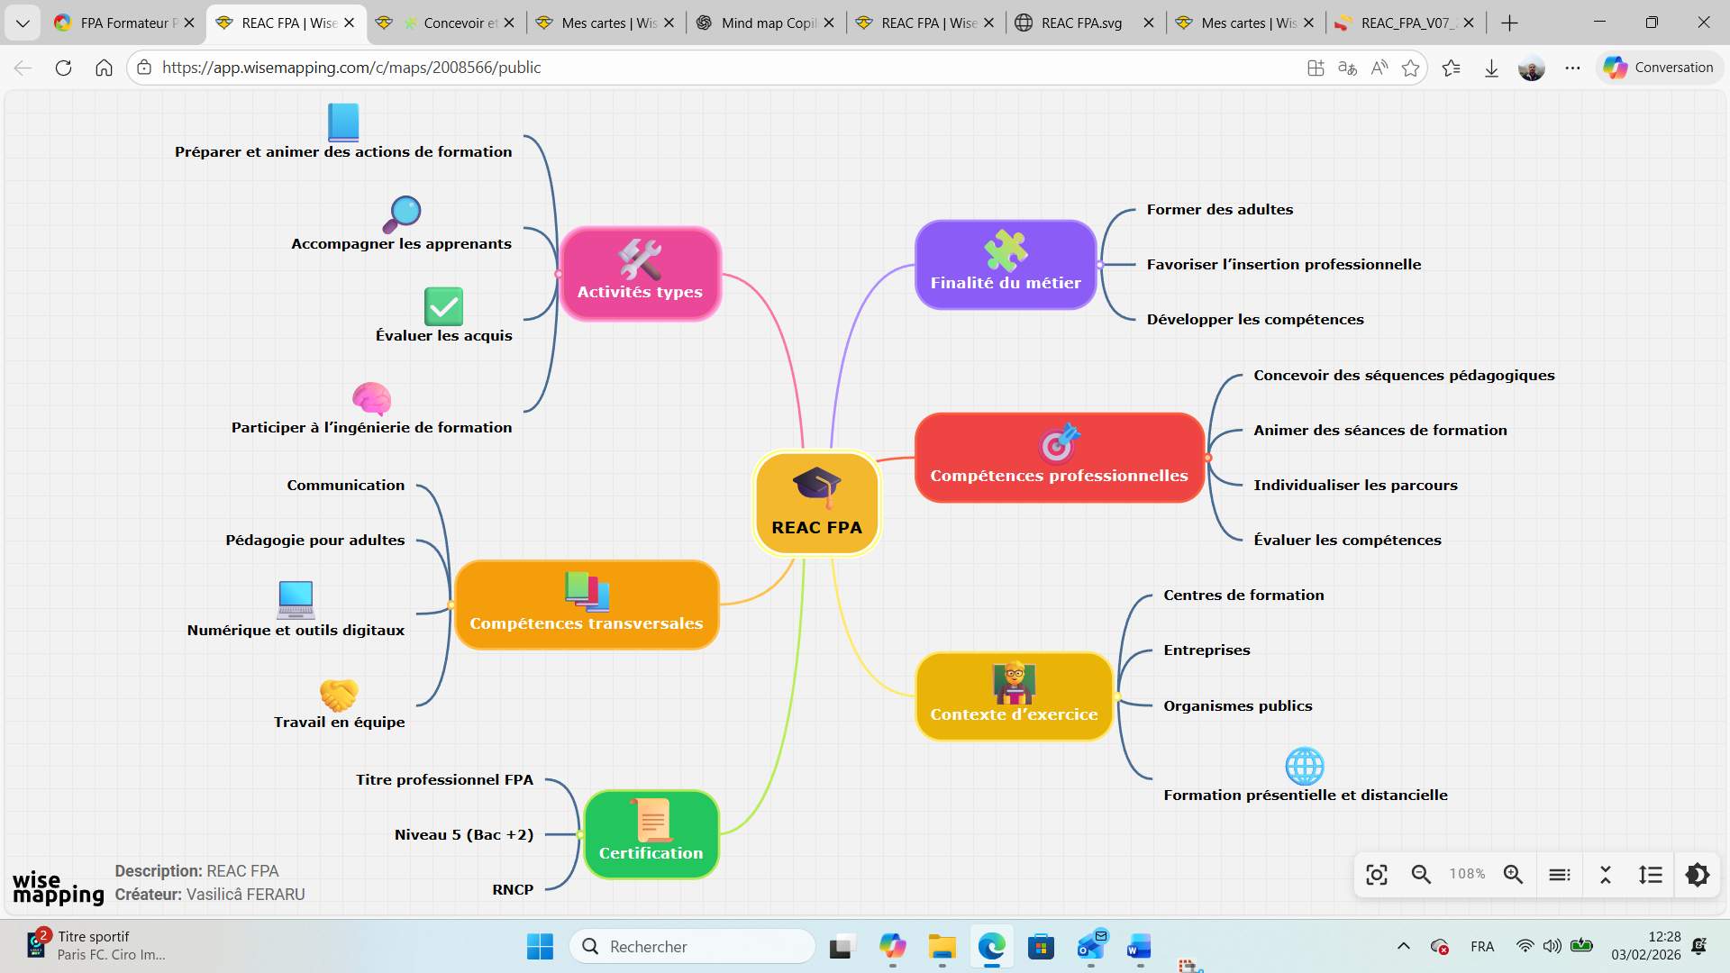Open the browser tab list dropdown
Screen dimensions: 1730x973
(23, 23)
